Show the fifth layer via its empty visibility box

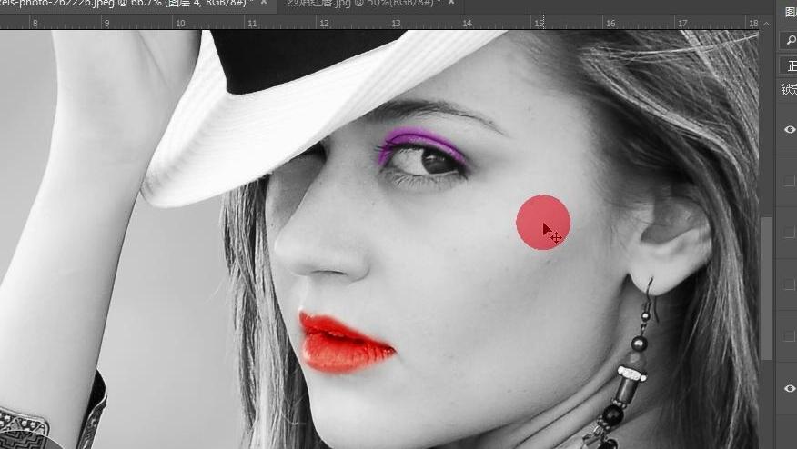(790, 336)
